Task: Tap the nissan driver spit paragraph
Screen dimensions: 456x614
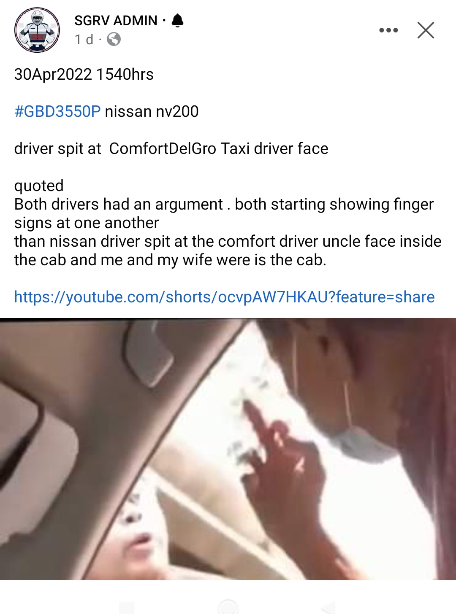Action: click(228, 250)
